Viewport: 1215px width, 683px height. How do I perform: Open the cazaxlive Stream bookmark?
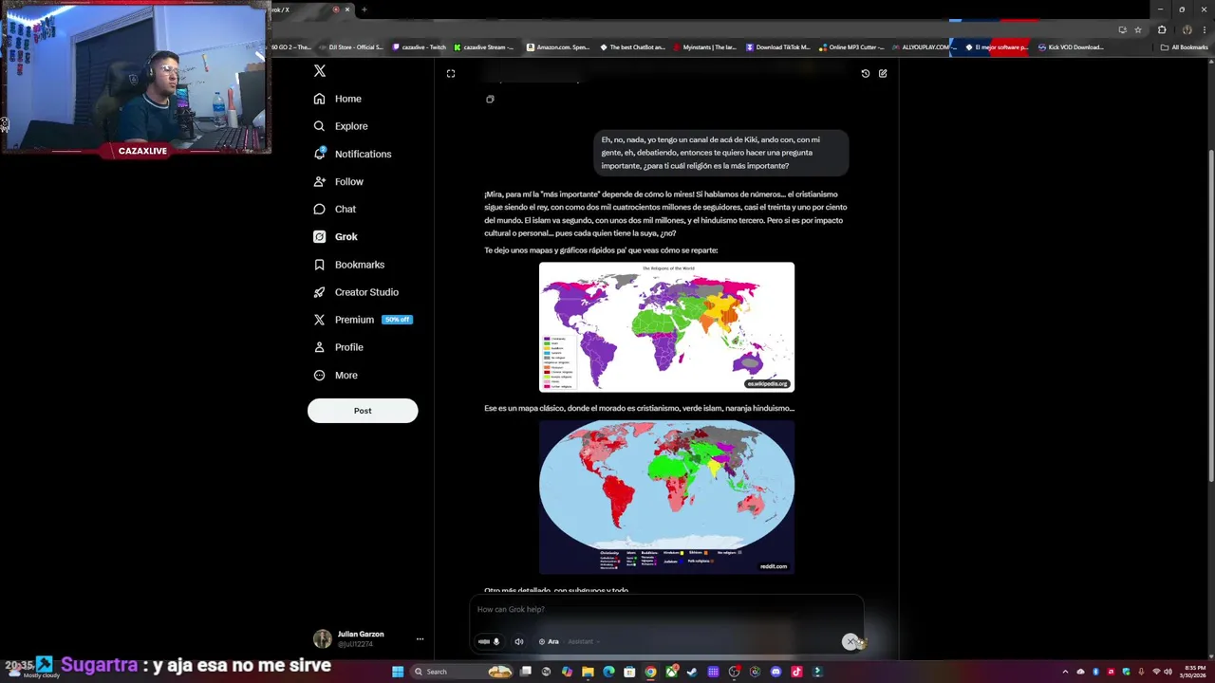coord(484,47)
